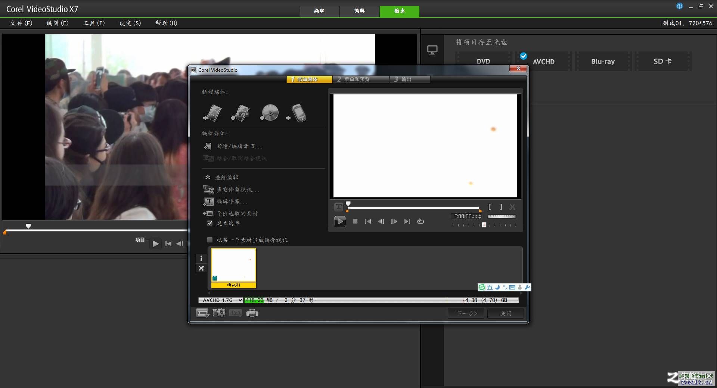Open the AVCHD 4.7G disc size dropdown

(x=221, y=300)
